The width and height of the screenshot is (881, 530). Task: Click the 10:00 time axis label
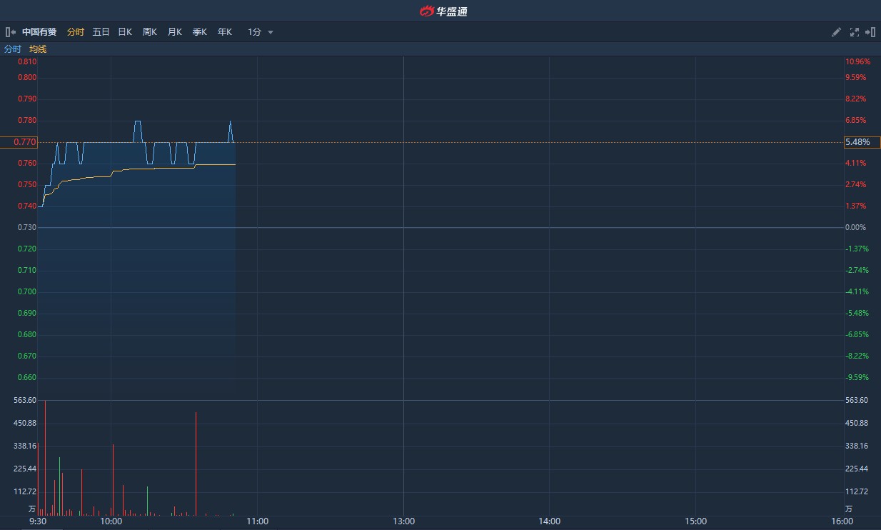[111, 521]
